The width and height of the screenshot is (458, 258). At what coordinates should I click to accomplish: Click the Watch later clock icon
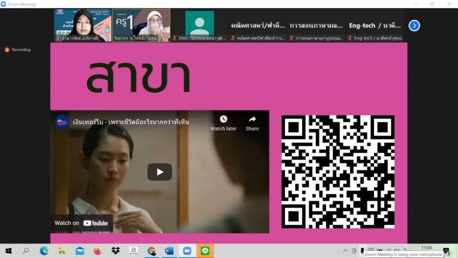coord(223,120)
